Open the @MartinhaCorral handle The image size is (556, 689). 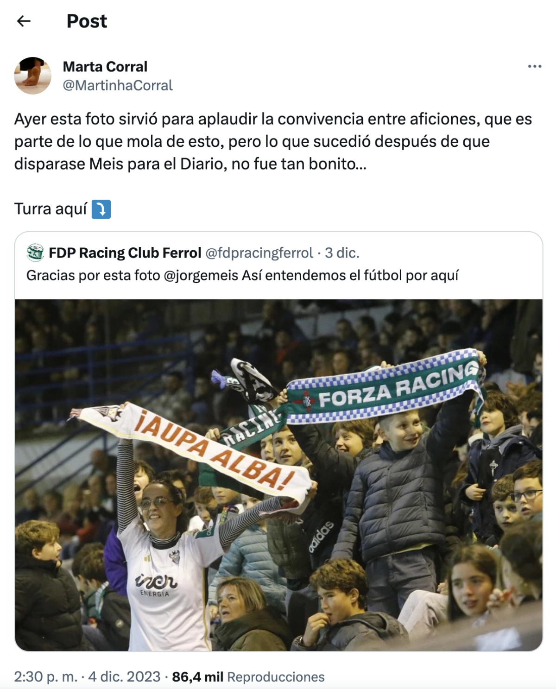[x=118, y=85]
